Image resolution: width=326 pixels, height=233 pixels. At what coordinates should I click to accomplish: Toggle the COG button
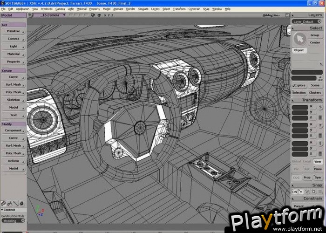pos(296,178)
